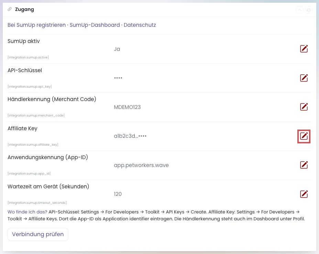Click the Händlerkennung (Merchant Code) label

pos(52,99)
